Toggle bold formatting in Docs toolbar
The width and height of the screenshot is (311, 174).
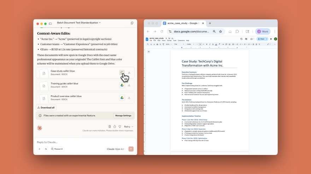tap(206, 44)
